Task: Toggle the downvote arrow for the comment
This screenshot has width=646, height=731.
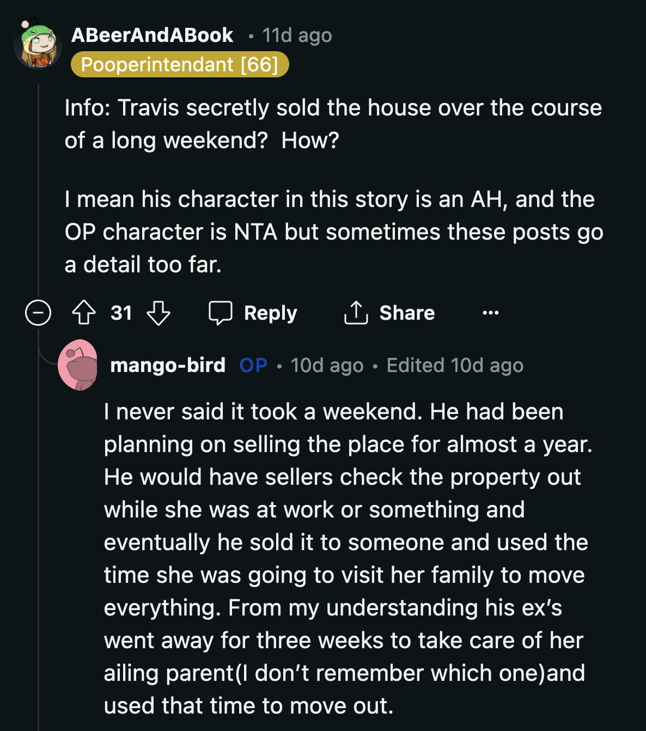Action: (x=159, y=313)
